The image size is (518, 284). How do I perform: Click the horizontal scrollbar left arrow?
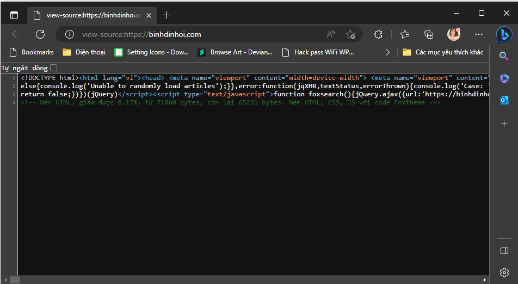tap(5, 280)
